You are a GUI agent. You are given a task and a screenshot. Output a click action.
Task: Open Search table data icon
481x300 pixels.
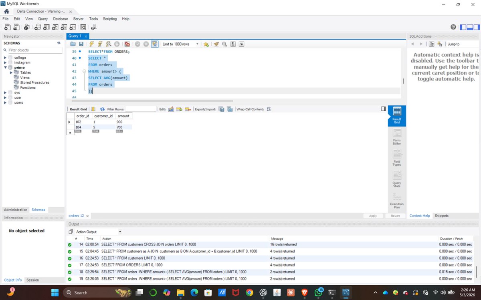coord(83,27)
